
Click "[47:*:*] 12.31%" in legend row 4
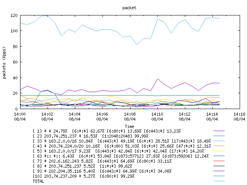point(194,146)
